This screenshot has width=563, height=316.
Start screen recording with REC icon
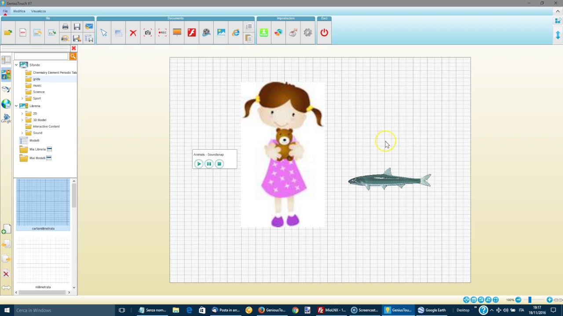[162, 32]
